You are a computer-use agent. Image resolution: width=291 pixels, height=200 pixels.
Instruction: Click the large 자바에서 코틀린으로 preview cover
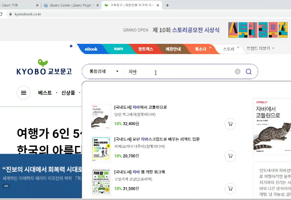coord(272,126)
